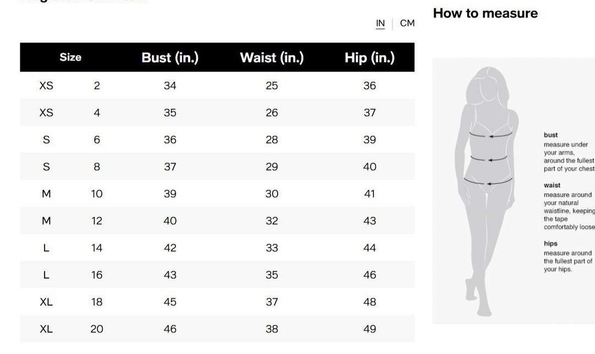Select the L size 14 row
The image size is (595, 354).
217,248
